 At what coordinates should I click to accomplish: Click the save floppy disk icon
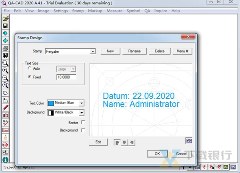pyautogui.click(x=6, y=26)
